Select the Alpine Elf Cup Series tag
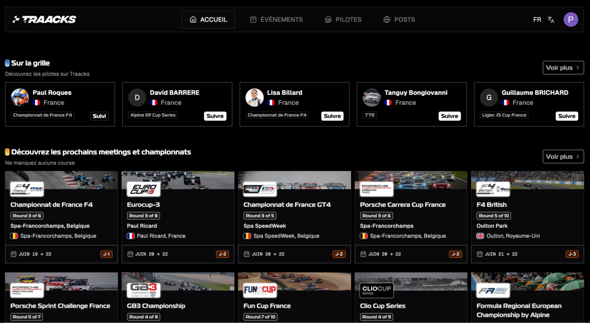The image size is (590, 323). tap(153, 115)
